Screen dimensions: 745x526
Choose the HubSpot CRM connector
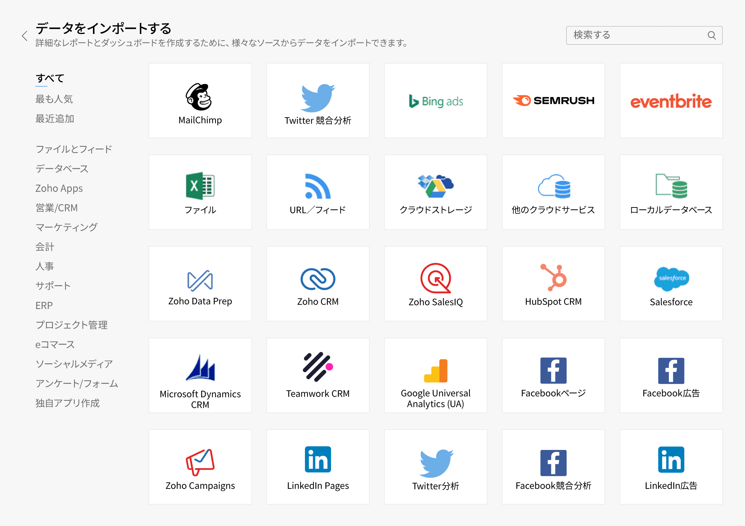click(553, 284)
